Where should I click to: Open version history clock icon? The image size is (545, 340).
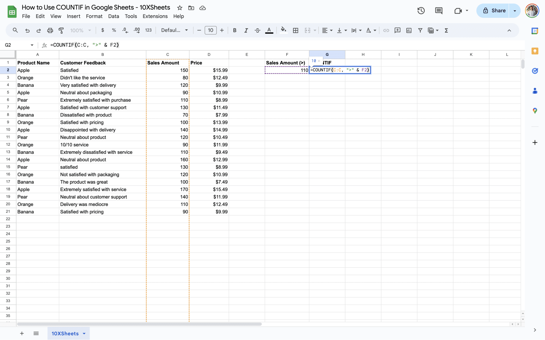coord(421,11)
